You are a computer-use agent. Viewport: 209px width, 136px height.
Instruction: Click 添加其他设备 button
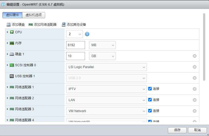pyautogui.click(x=74, y=25)
